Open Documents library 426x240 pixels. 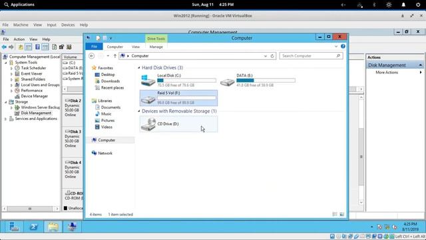click(x=110, y=107)
